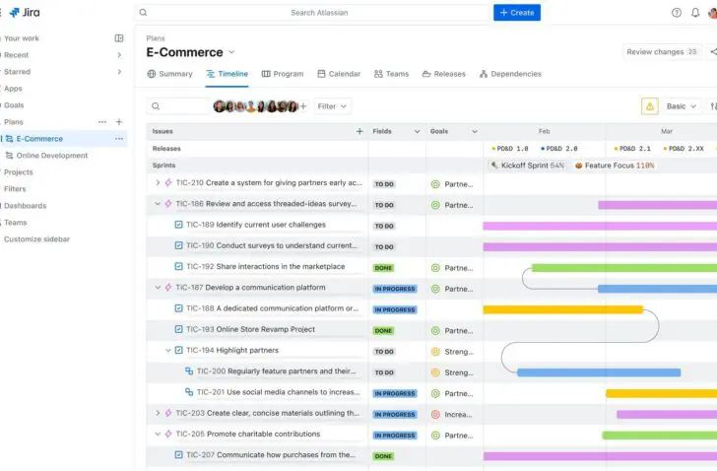Click the task icon for TIC-189
Viewport: 717px width, 471px height.
click(179, 225)
